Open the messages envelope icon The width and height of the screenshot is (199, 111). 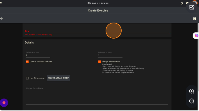tap(187, 3)
